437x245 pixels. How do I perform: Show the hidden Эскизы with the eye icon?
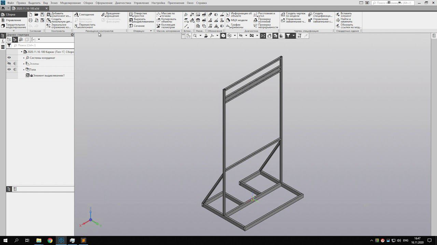(x=9, y=64)
